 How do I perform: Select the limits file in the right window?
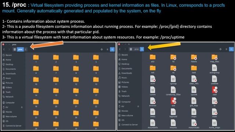[153, 112]
